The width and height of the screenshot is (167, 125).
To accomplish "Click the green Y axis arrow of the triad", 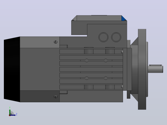I will 10,112.
